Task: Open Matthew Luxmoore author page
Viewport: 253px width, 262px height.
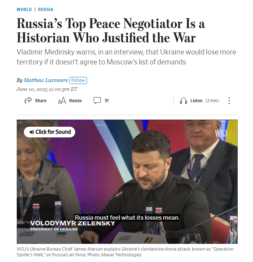Action: pos(46,80)
